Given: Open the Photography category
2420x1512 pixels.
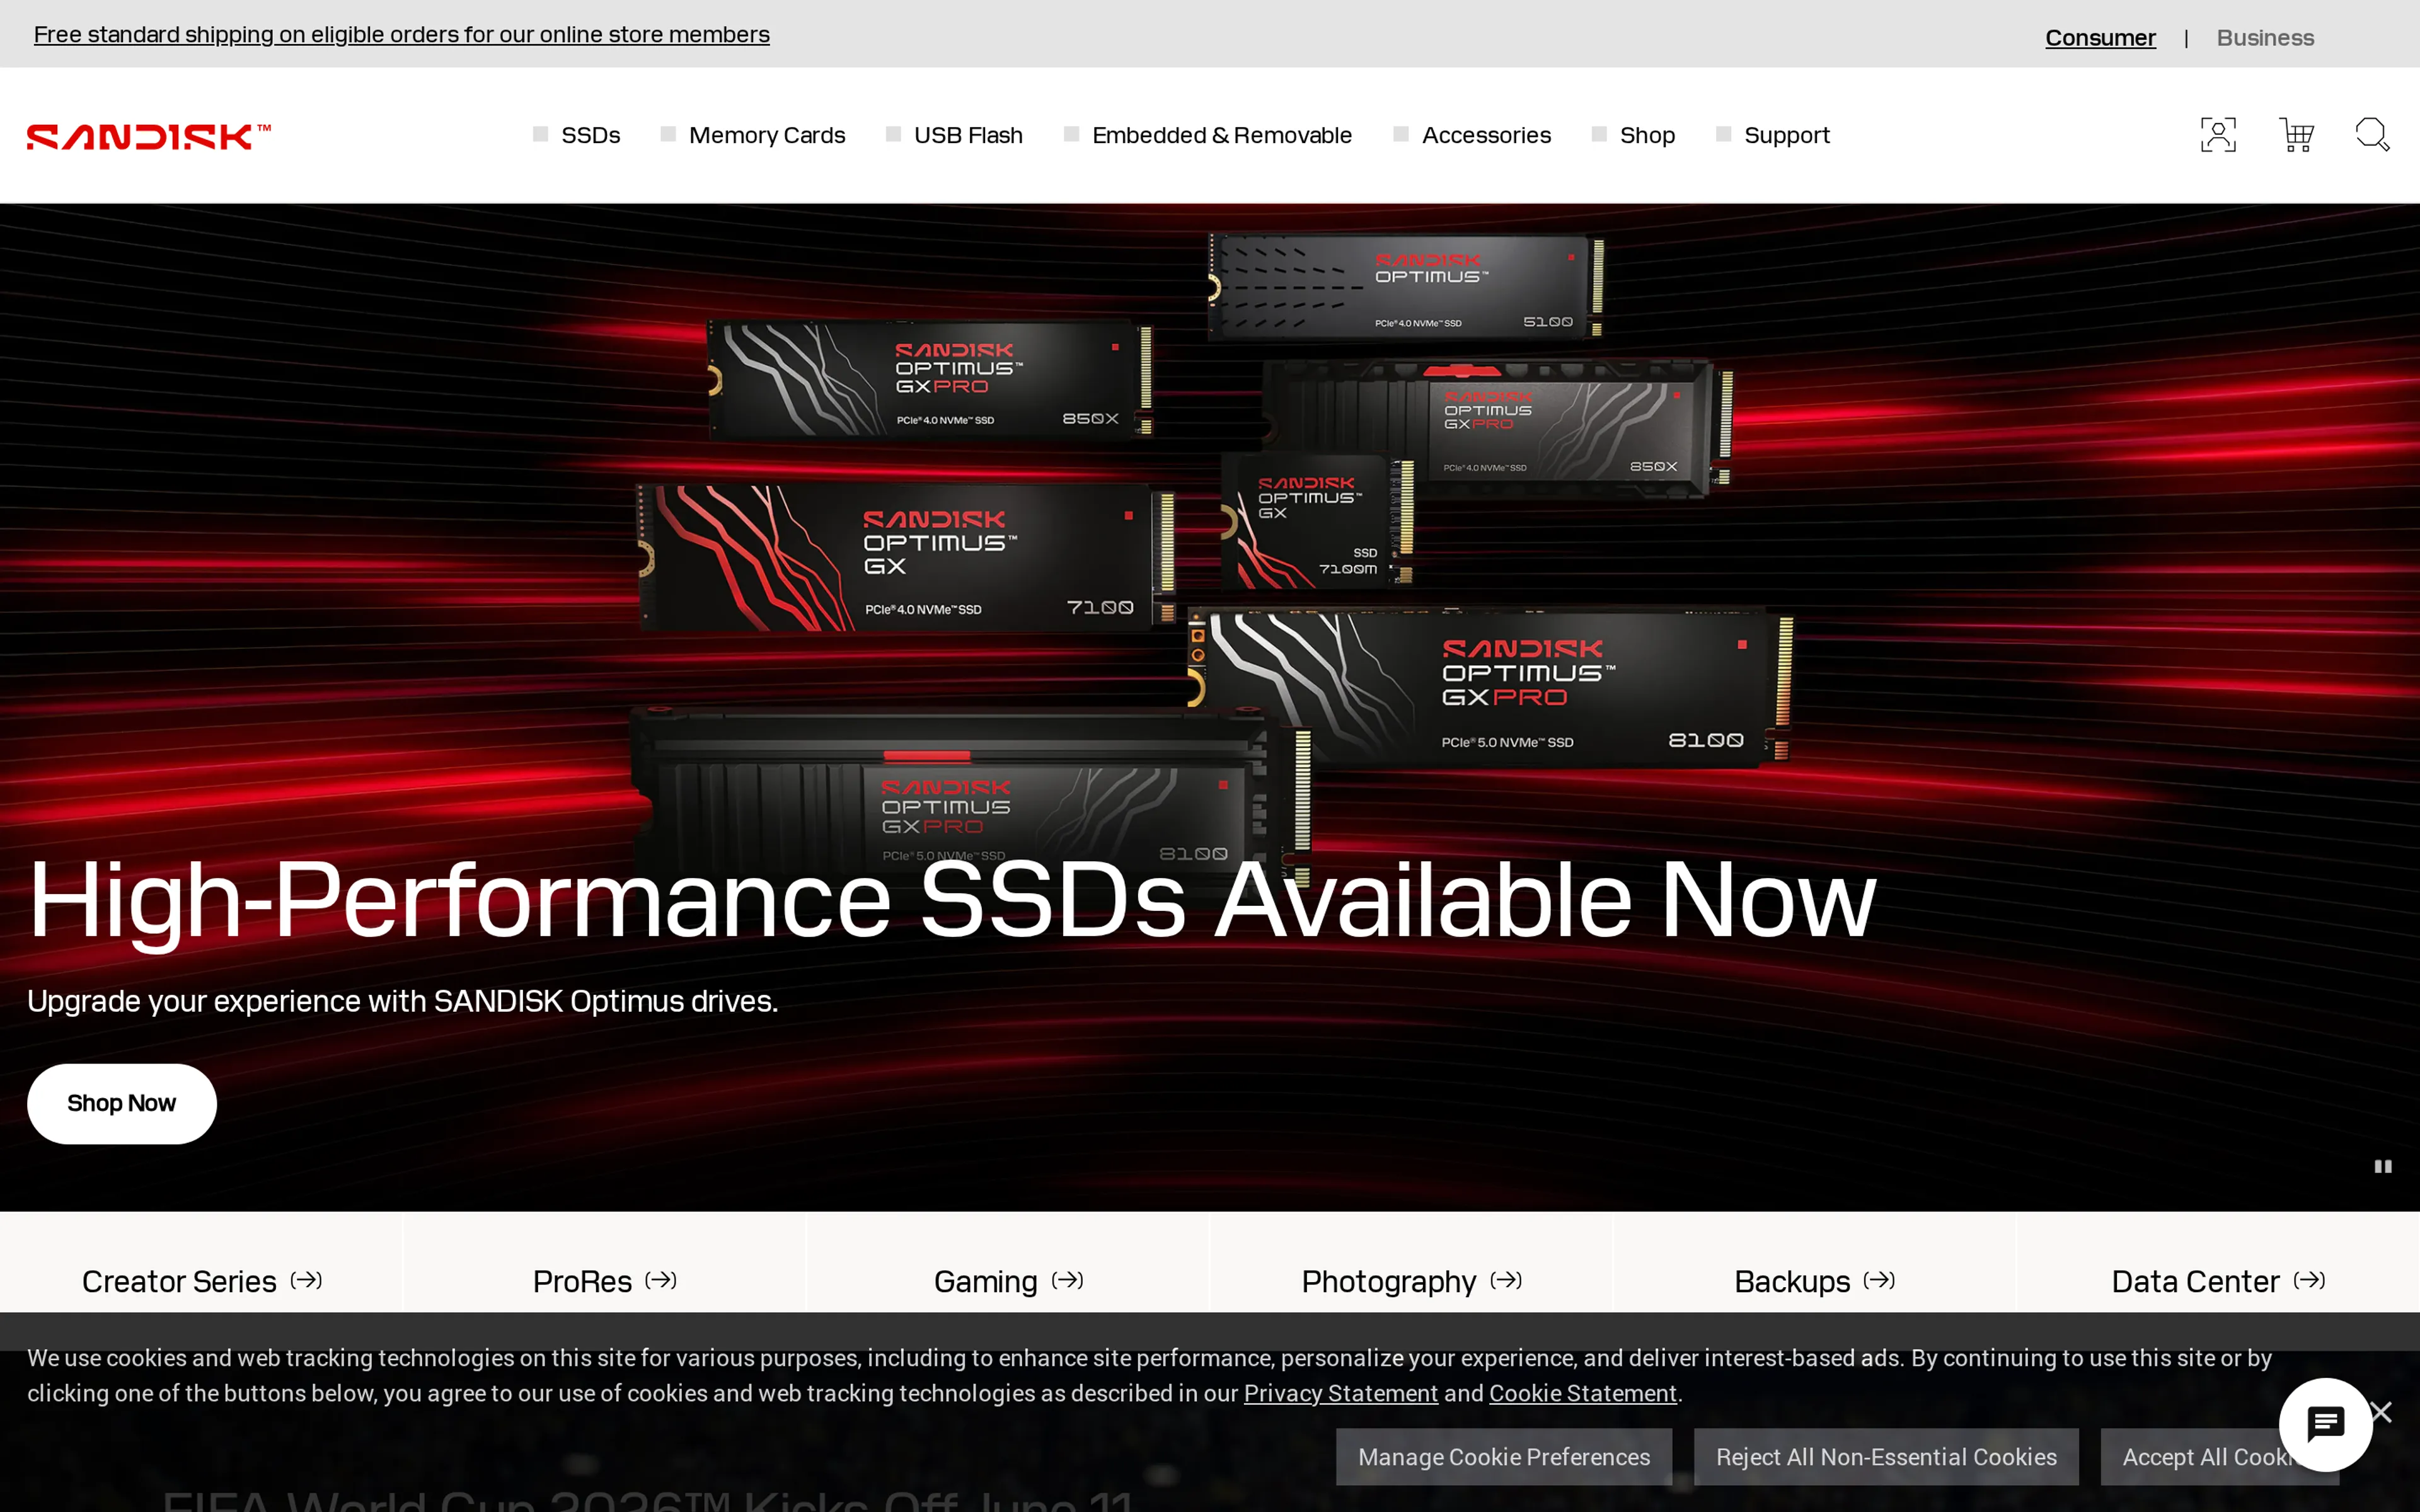Looking at the screenshot, I should [1412, 1281].
